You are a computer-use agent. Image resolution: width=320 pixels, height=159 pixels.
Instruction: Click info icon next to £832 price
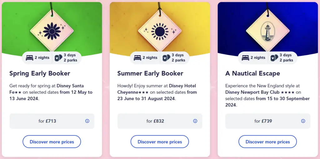195,121
